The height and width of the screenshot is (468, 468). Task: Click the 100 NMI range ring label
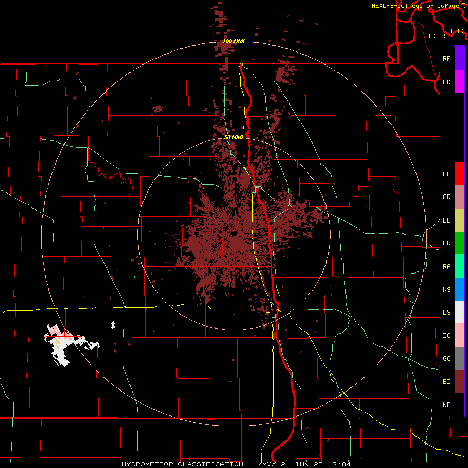pyautogui.click(x=233, y=41)
